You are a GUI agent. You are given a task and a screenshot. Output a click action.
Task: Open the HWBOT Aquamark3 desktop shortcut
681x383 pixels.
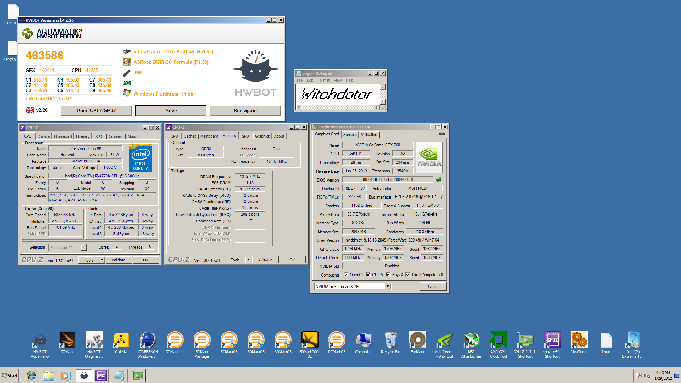coord(40,345)
